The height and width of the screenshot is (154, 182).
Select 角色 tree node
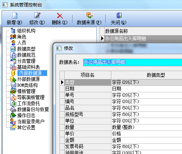point(22,37)
